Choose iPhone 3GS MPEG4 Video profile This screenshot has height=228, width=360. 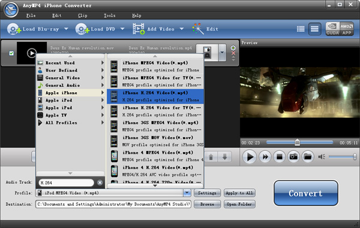point(155,126)
